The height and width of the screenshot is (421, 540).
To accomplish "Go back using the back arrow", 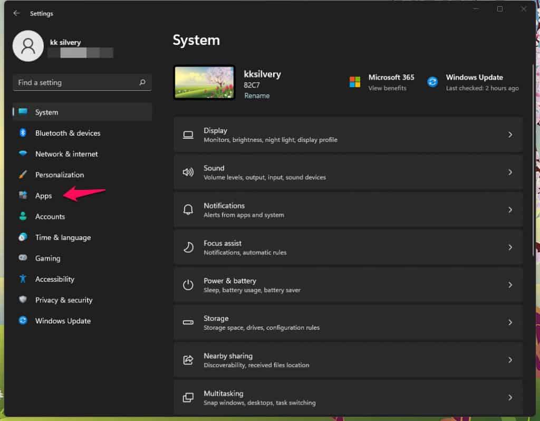I will tap(16, 13).
